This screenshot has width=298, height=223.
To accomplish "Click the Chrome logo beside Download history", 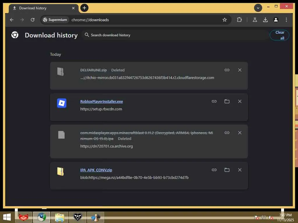I will pyautogui.click(x=15, y=35).
